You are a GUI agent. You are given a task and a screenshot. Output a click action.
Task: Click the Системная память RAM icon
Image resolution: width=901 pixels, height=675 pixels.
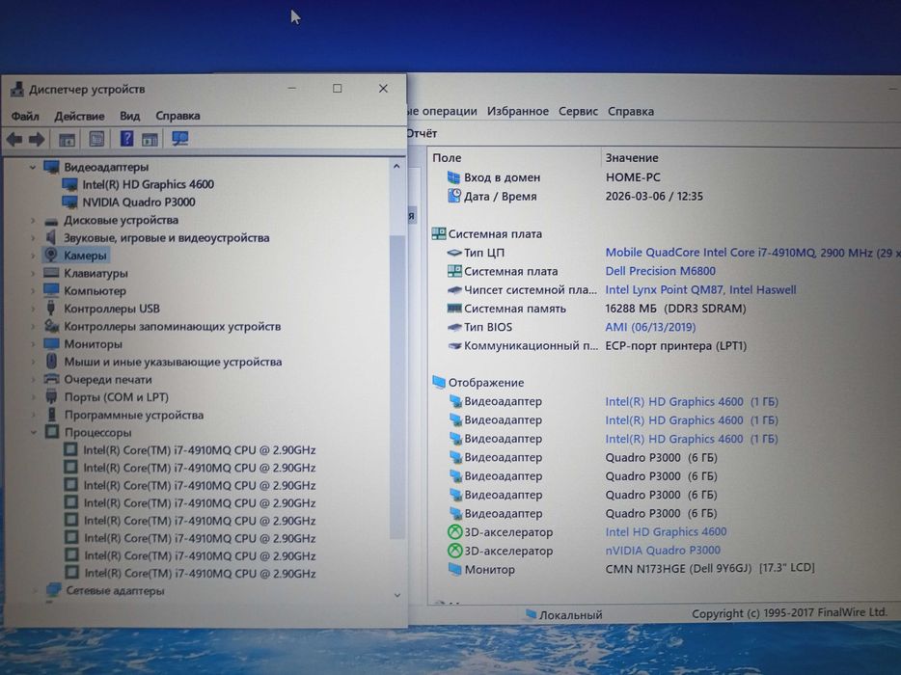tap(454, 309)
